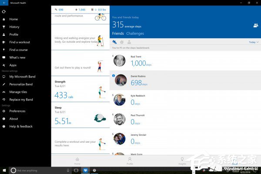Open the Complete a workout tile
The width and height of the screenshot is (261, 174).
point(80,141)
